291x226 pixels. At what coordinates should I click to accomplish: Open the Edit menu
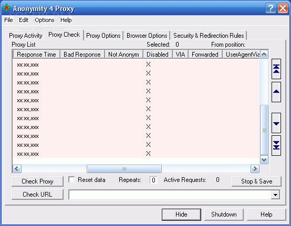coord(24,20)
